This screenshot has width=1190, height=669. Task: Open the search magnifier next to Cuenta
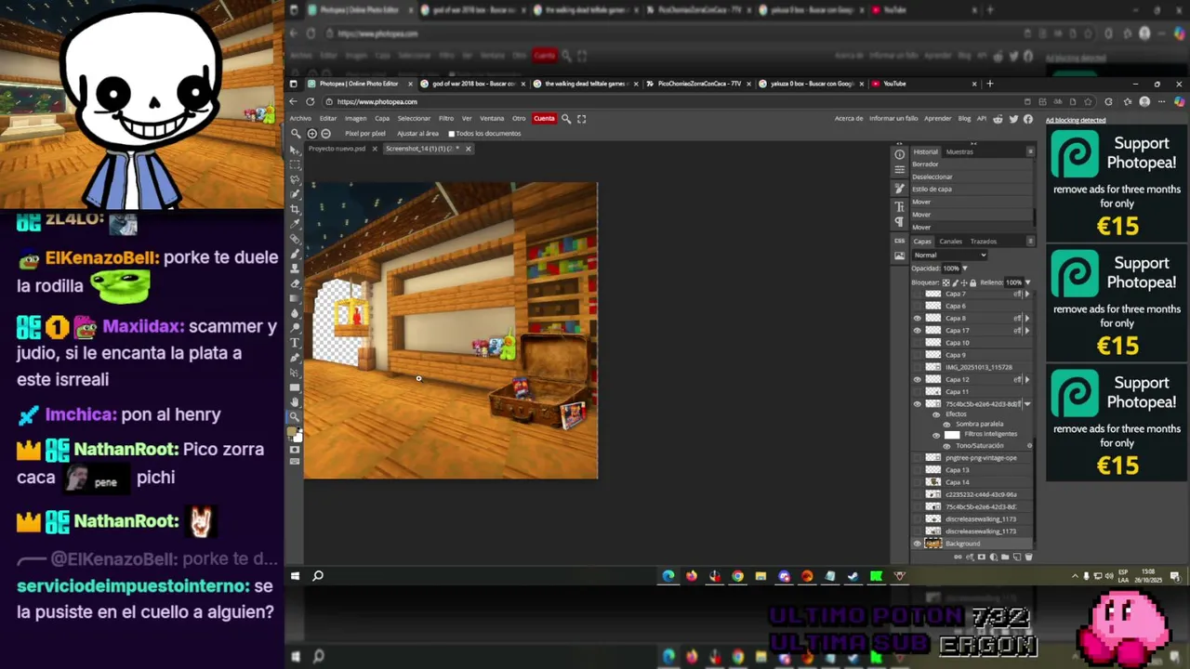pyautogui.click(x=566, y=119)
